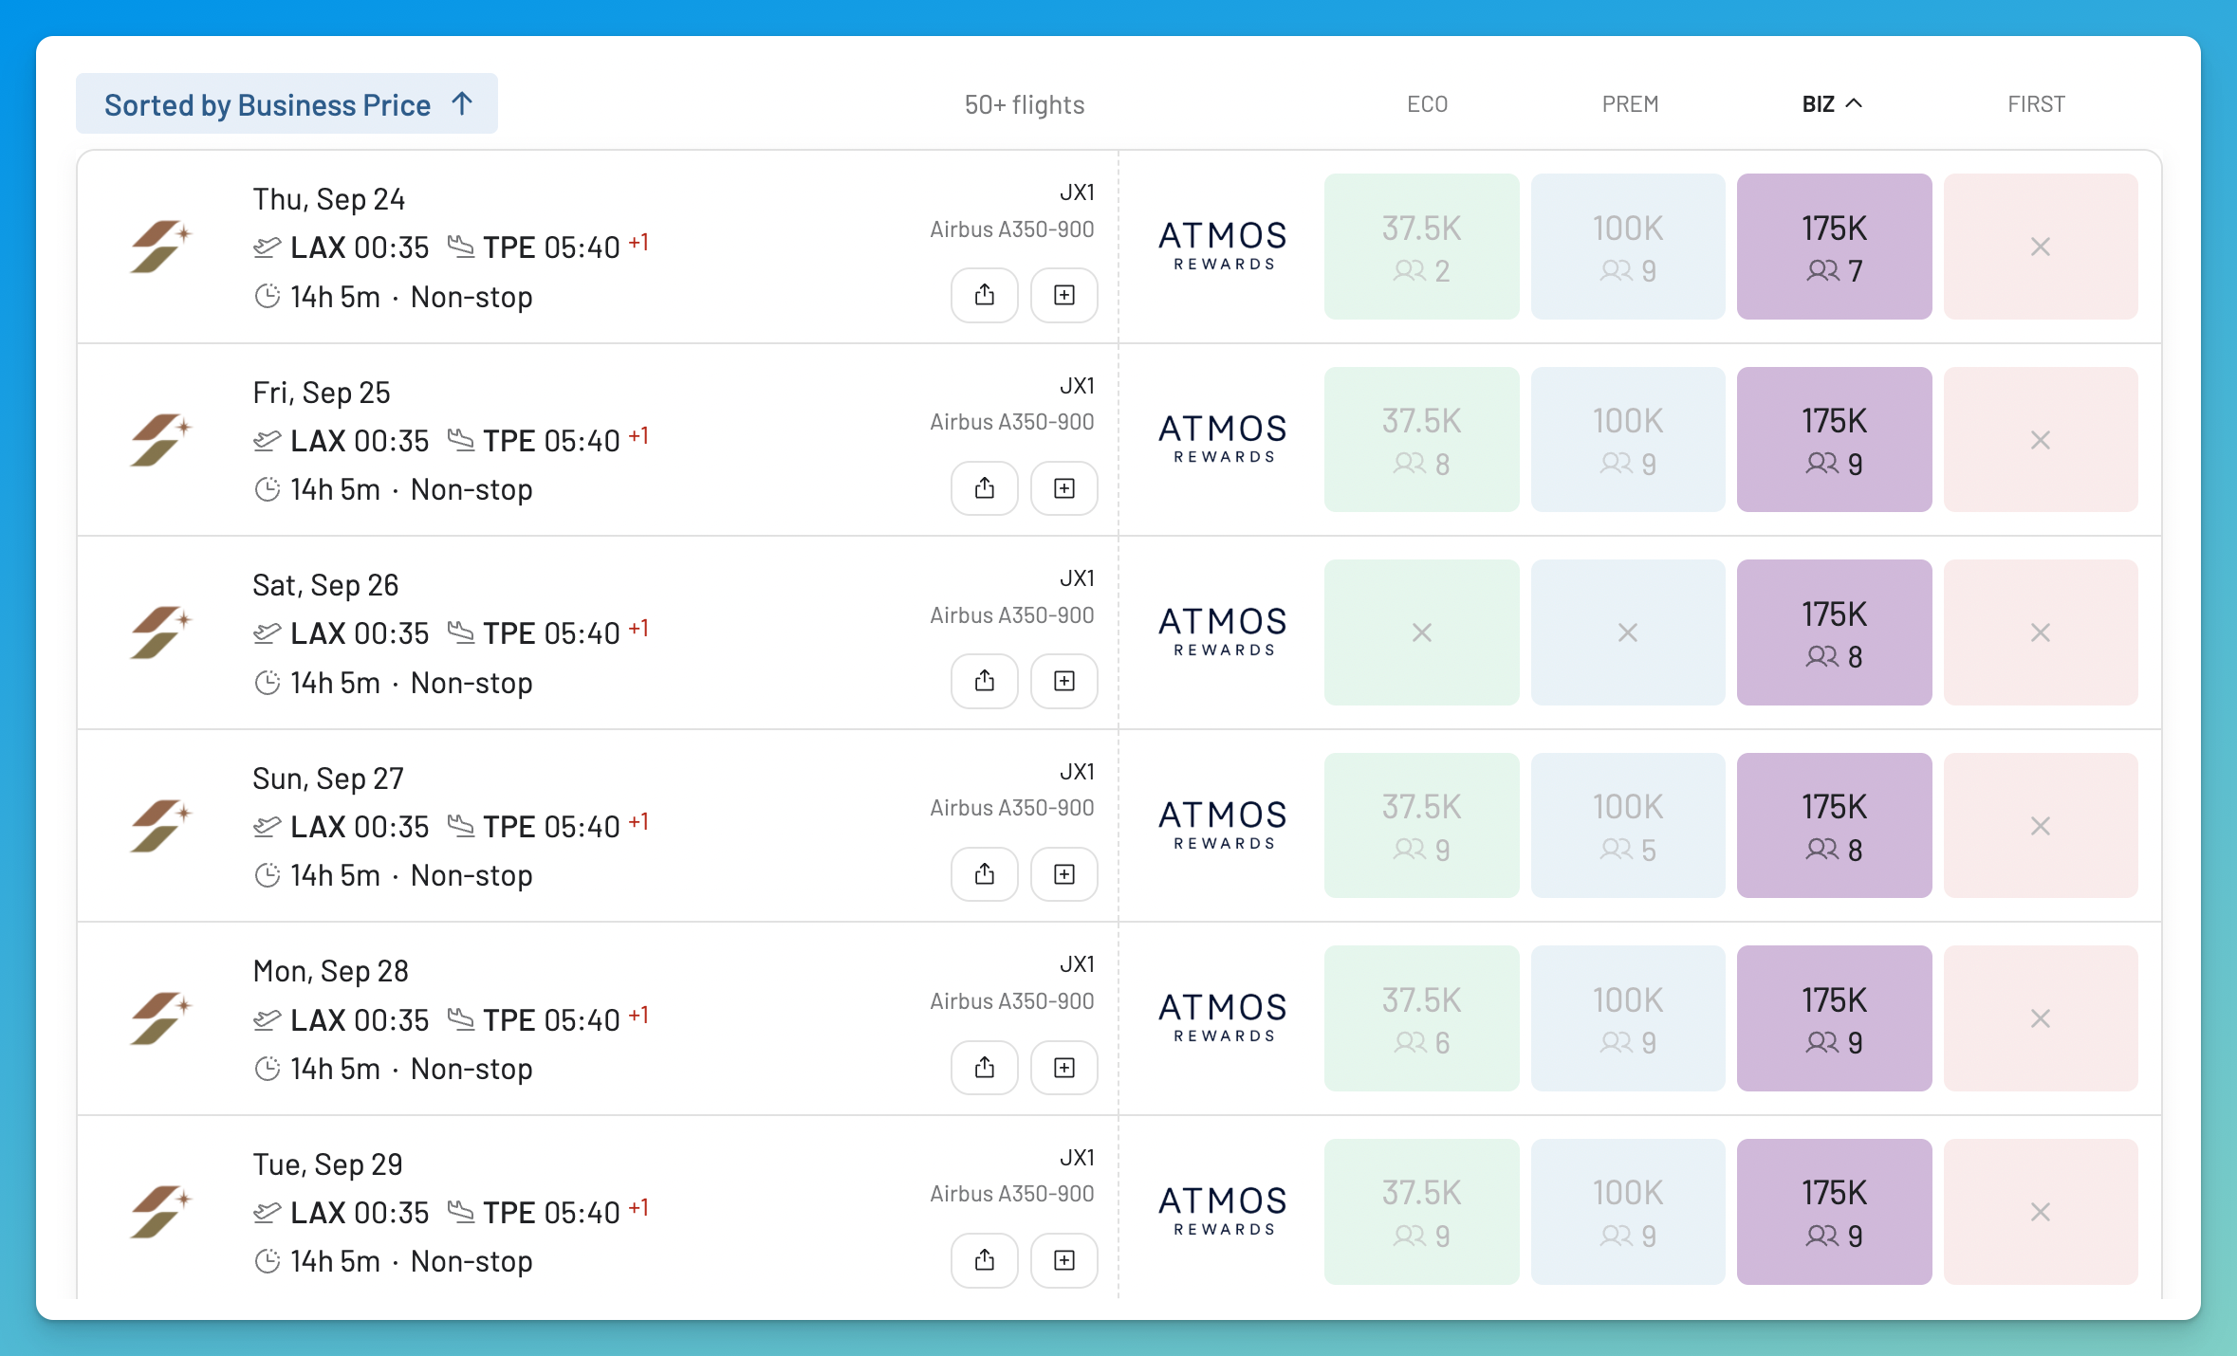Click share icon for Thu, Sep 24 flight
This screenshot has width=2237, height=1356.
pyautogui.click(x=985, y=295)
